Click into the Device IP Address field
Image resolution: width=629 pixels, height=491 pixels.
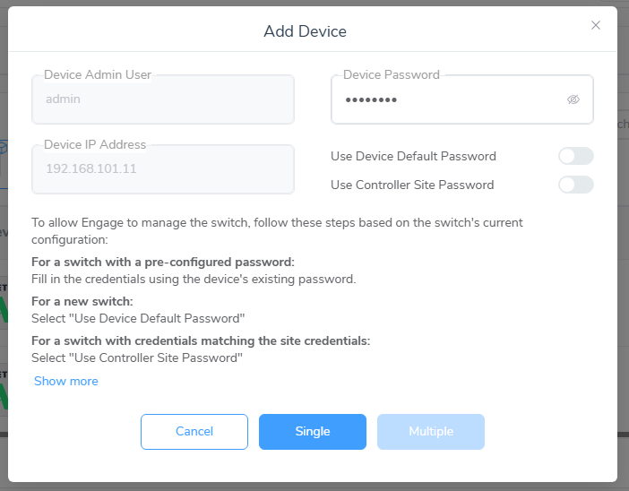[x=163, y=169]
